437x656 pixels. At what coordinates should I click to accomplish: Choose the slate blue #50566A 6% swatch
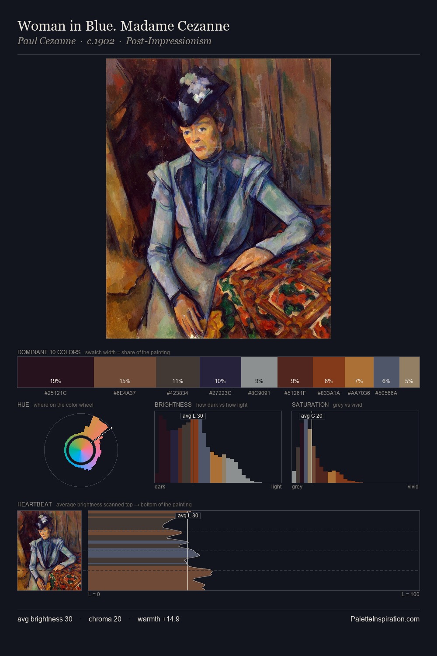point(386,372)
